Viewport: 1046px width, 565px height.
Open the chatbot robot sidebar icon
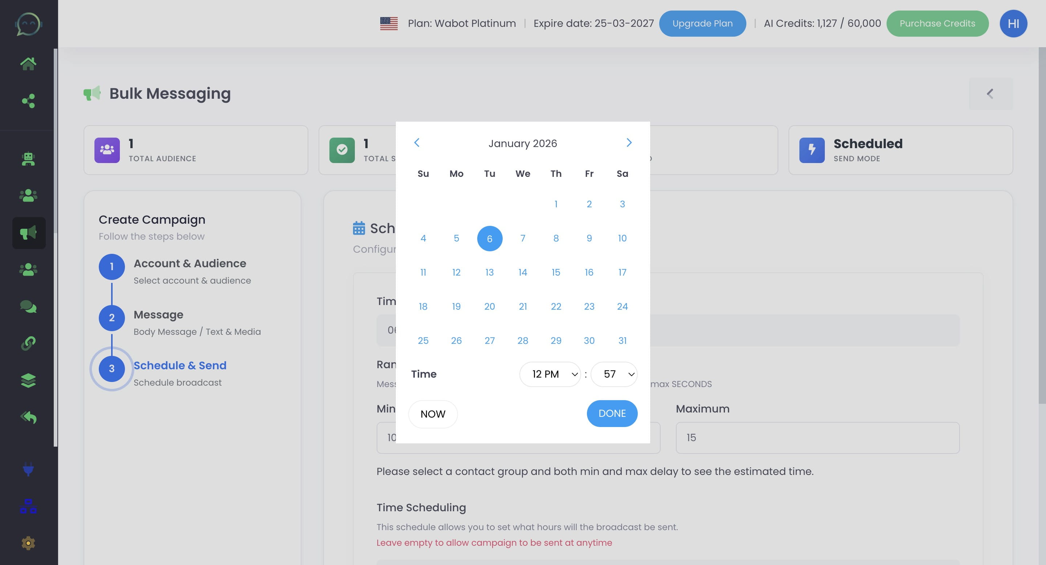(x=28, y=159)
